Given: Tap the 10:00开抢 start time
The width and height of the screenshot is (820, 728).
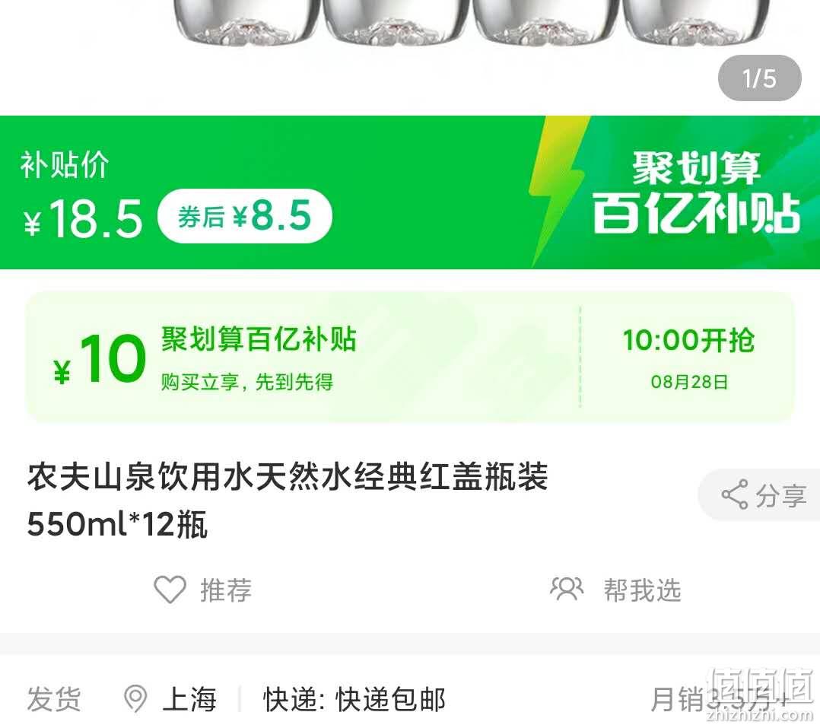Looking at the screenshot, I should click(688, 341).
